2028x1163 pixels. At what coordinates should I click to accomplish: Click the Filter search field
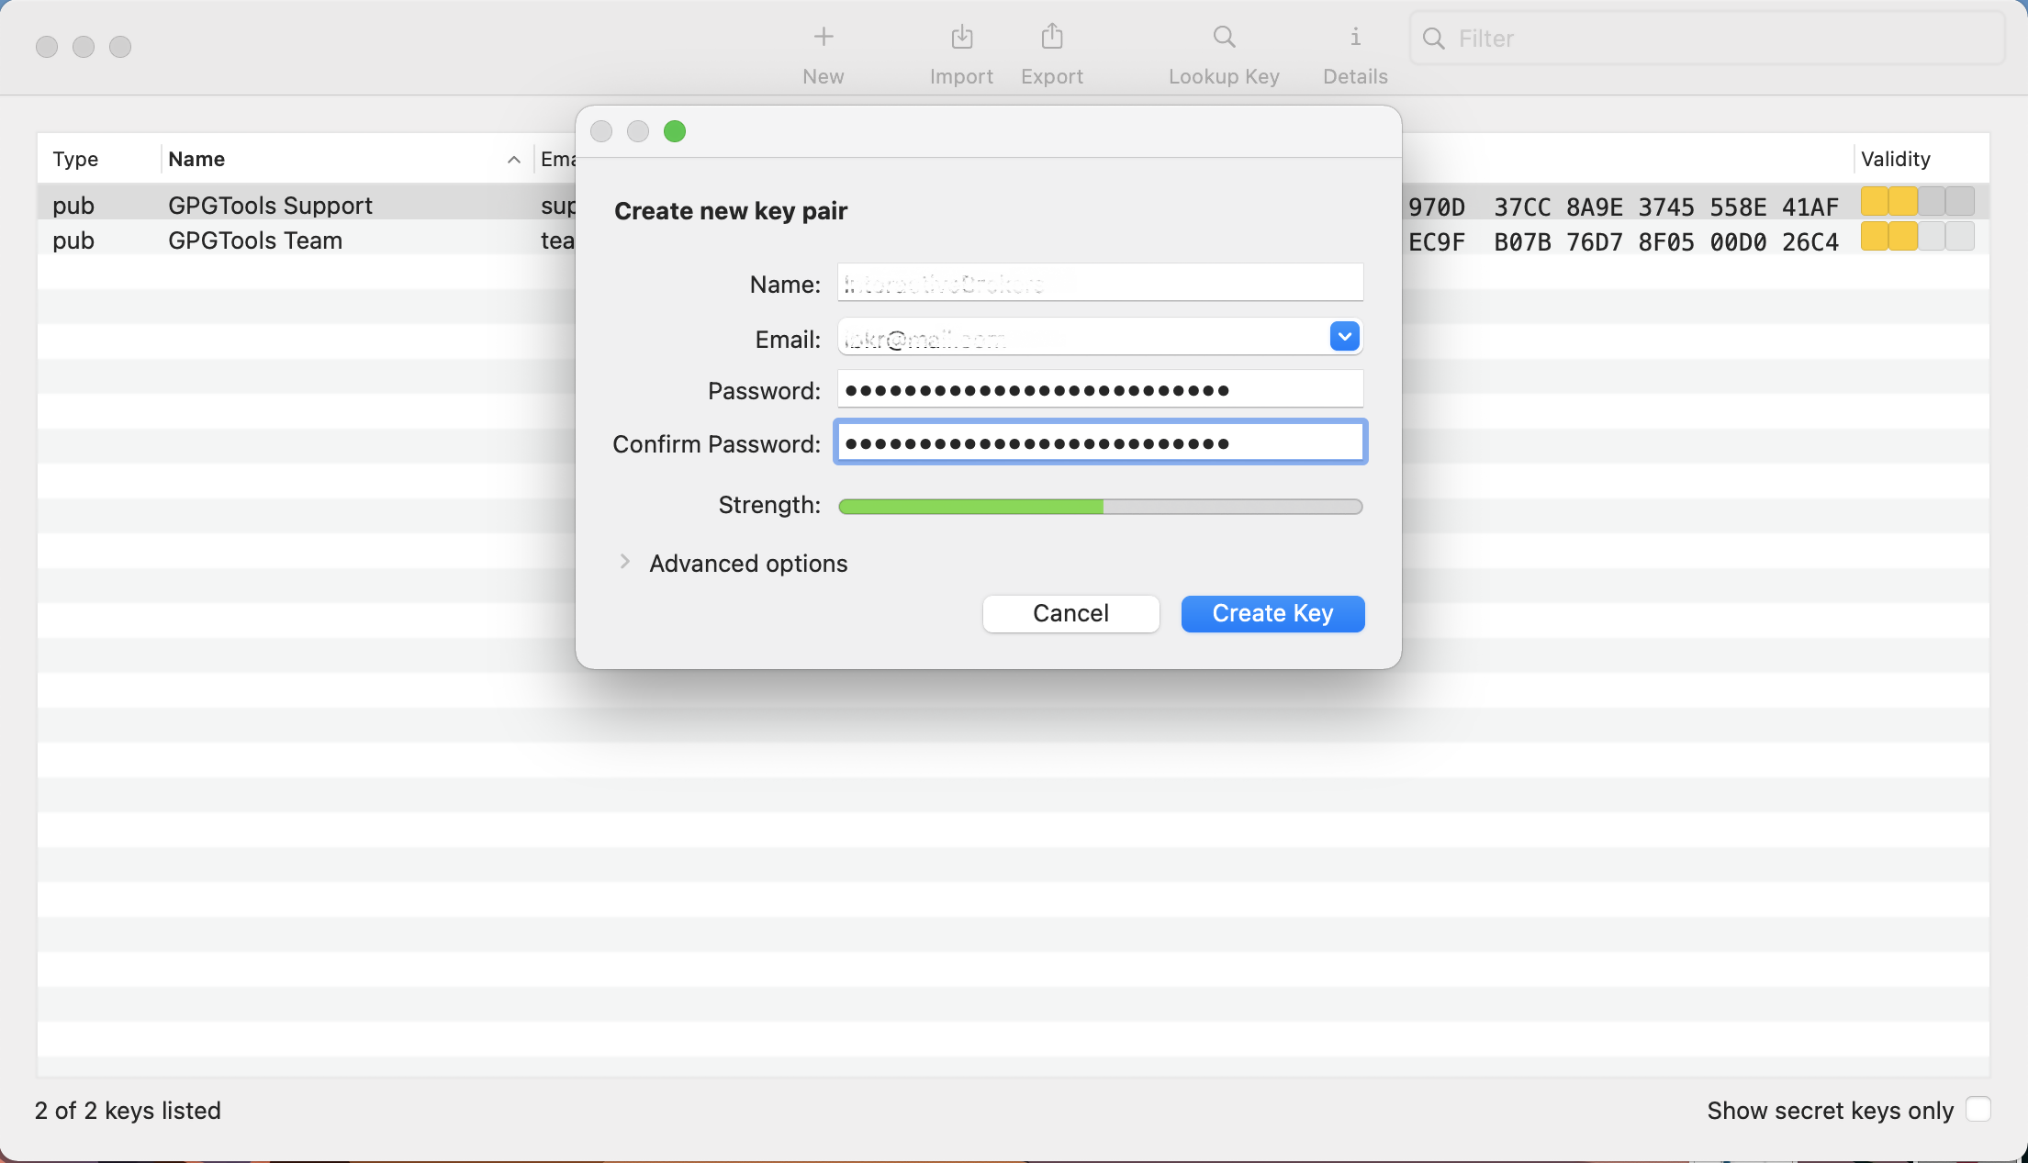(x=1708, y=39)
